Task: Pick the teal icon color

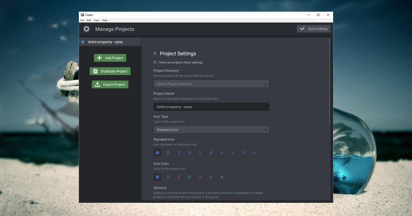Action: [190, 177]
